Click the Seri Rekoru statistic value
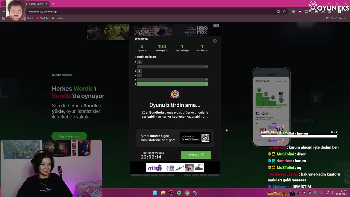The image size is (350, 197). tap(202, 47)
